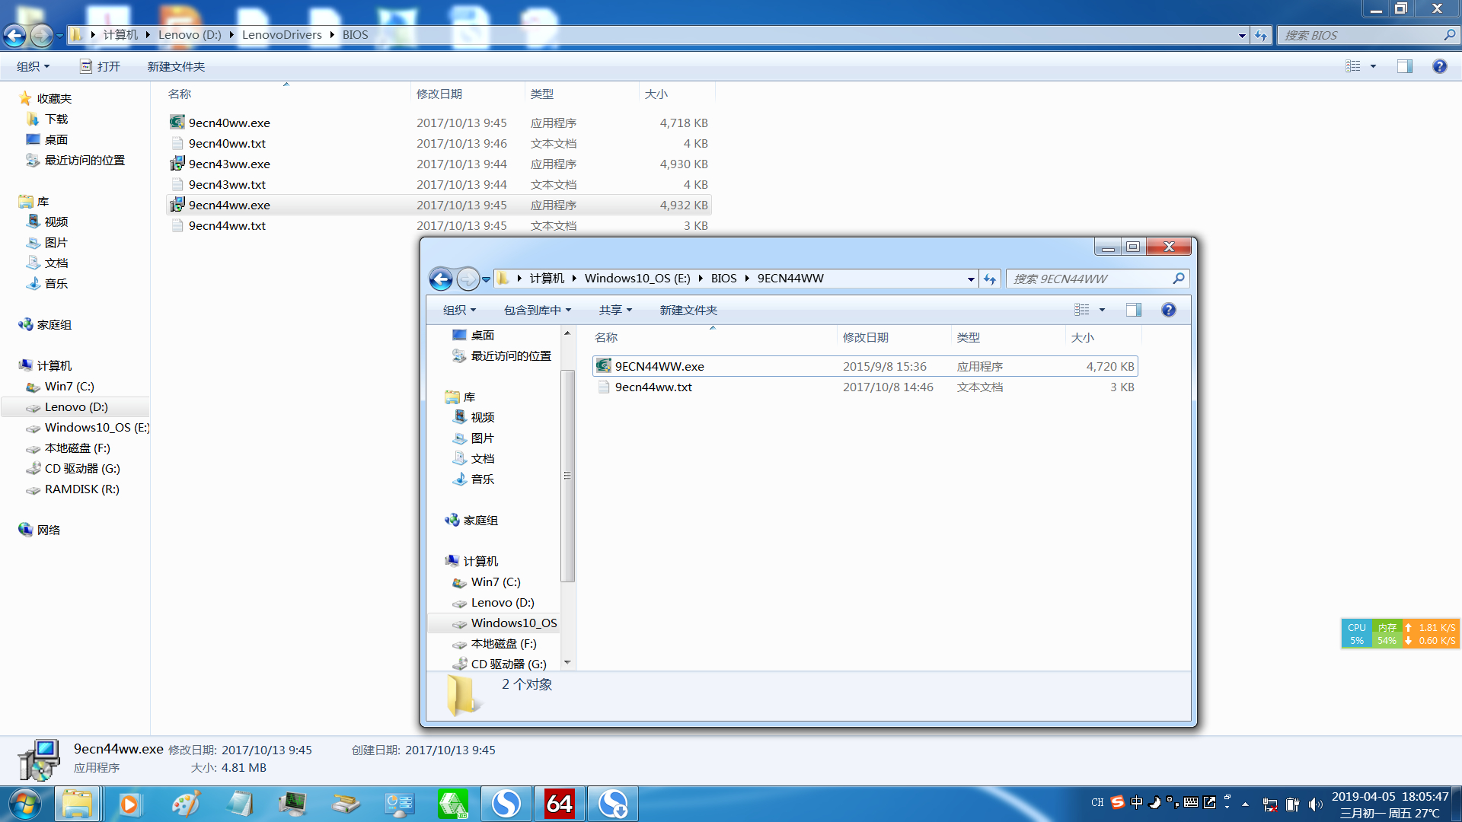Click Windows Start orb on taskbar

click(x=24, y=804)
